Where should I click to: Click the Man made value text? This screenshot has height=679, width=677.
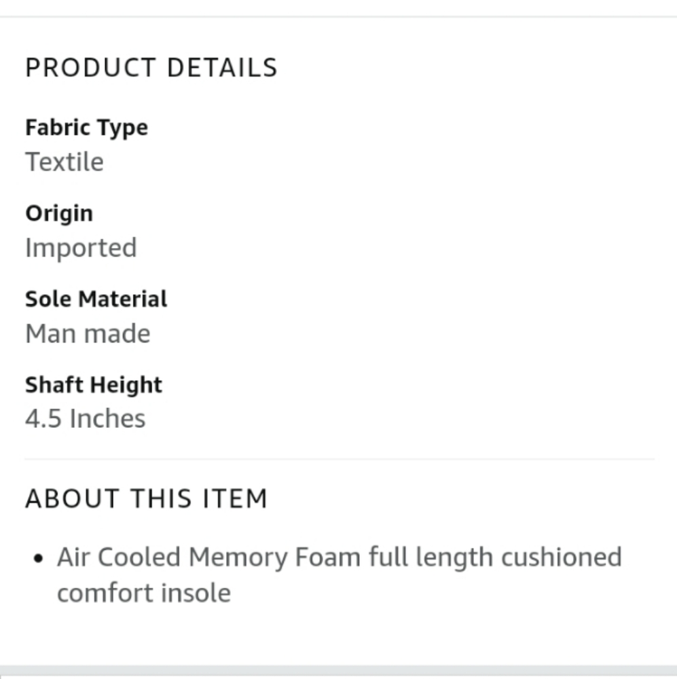[x=88, y=333]
